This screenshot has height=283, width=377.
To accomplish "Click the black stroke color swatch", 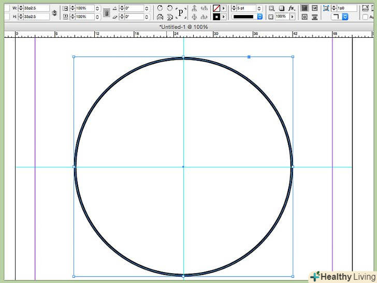I will pyautogui.click(x=216, y=17).
